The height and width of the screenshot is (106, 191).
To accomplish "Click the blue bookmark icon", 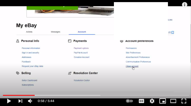I will pyautogui.click(x=173, y=32).
